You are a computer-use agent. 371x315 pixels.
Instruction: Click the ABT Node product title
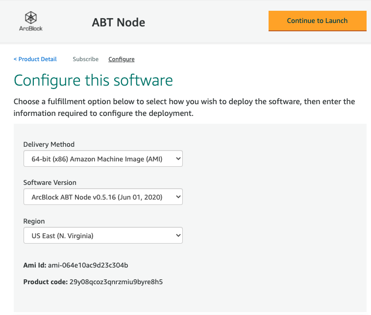click(x=118, y=22)
